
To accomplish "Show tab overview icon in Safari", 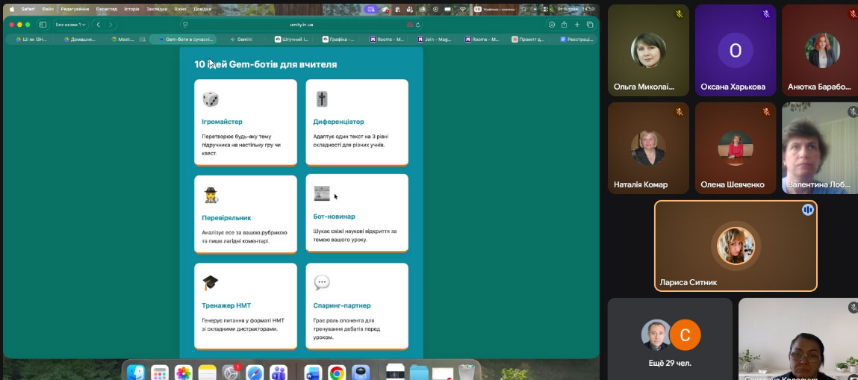I will coord(590,25).
